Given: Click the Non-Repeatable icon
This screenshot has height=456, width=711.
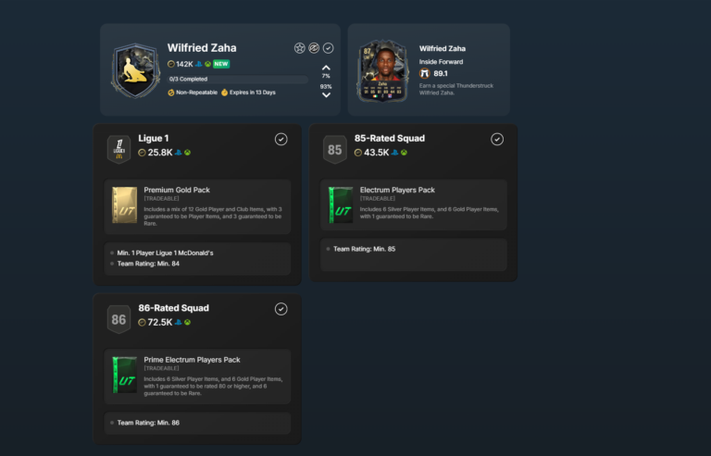Looking at the screenshot, I should [171, 92].
